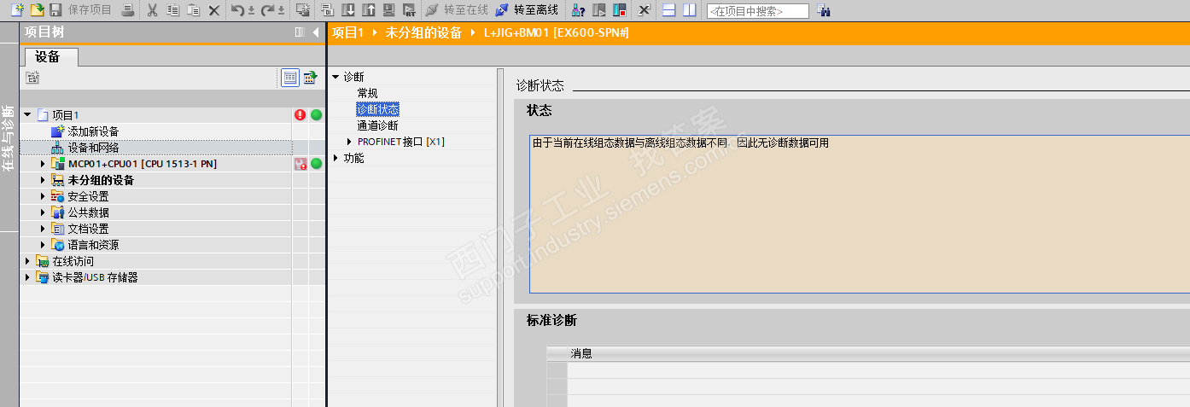Screen dimensions: 1190x407
Task: Click the Delete X icon
Action: (x=214, y=10)
